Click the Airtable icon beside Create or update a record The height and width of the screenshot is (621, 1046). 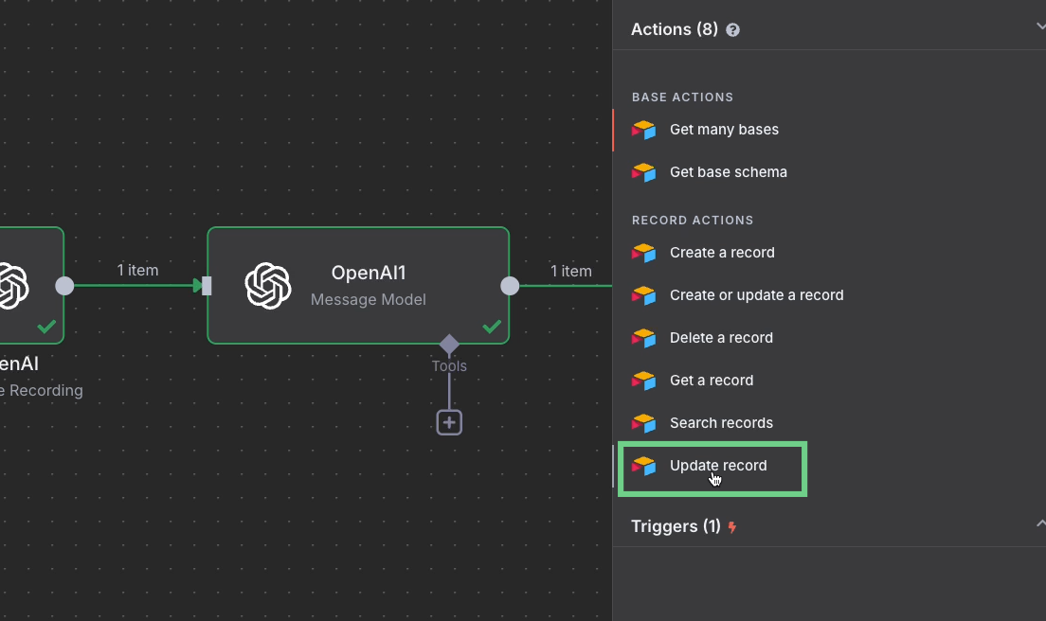point(643,295)
